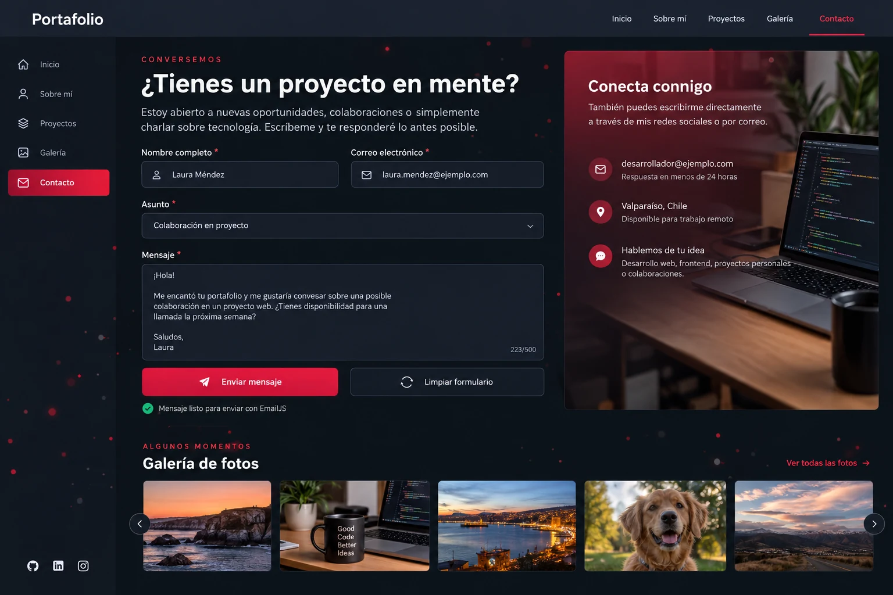Select the Contacto tab in the top navigation
The height and width of the screenshot is (595, 893).
[837, 19]
